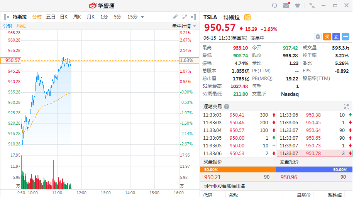354x197 pixels.
Task: Click the price alert bell icon
Action: [318, 37]
